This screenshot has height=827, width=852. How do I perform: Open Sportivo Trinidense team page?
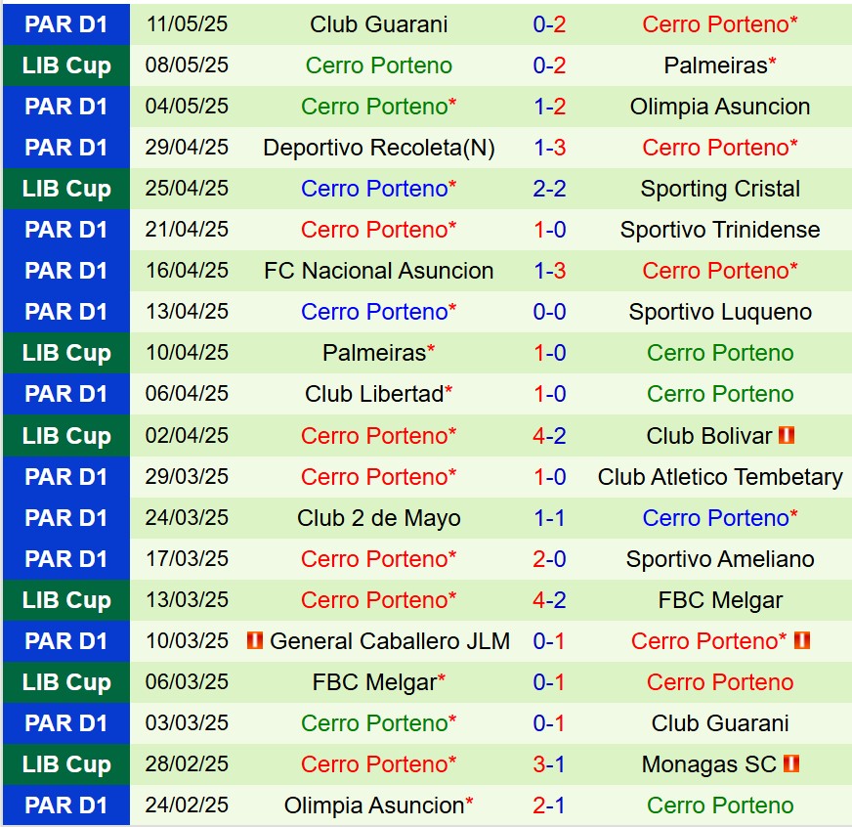[x=720, y=230]
